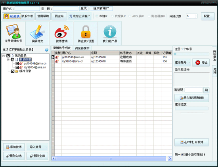This screenshot has width=218, height=167.
Task: Click the horizontal scrollbar thumb of the table
Action: click(x=111, y=158)
